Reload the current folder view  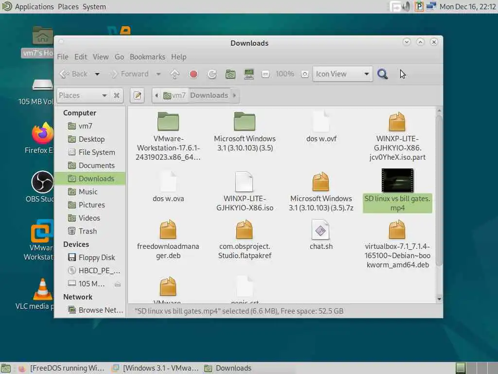(x=212, y=74)
